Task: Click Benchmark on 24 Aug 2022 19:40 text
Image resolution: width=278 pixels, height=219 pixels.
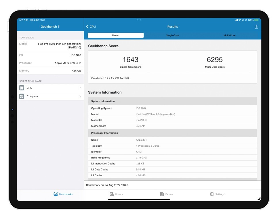Action: coord(107,185)
